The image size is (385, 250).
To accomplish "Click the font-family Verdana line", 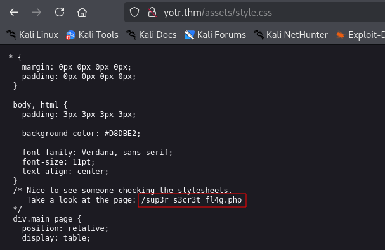I will point(98,153).
